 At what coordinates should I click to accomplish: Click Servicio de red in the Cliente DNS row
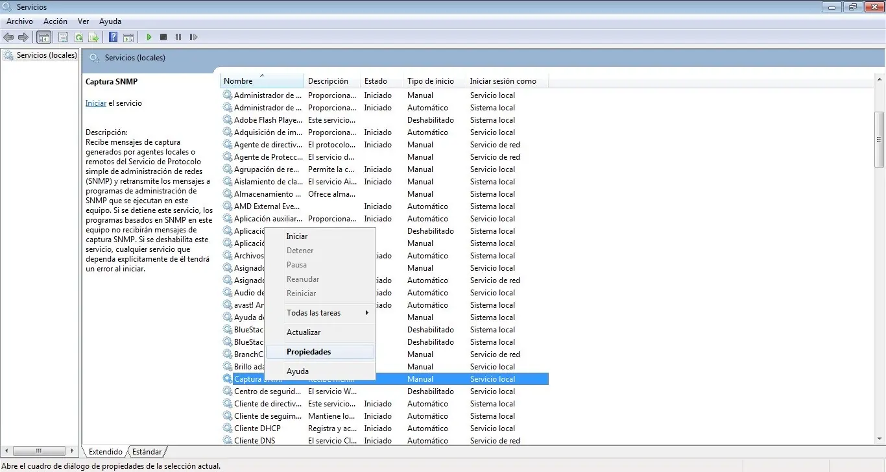coord(495,441)
